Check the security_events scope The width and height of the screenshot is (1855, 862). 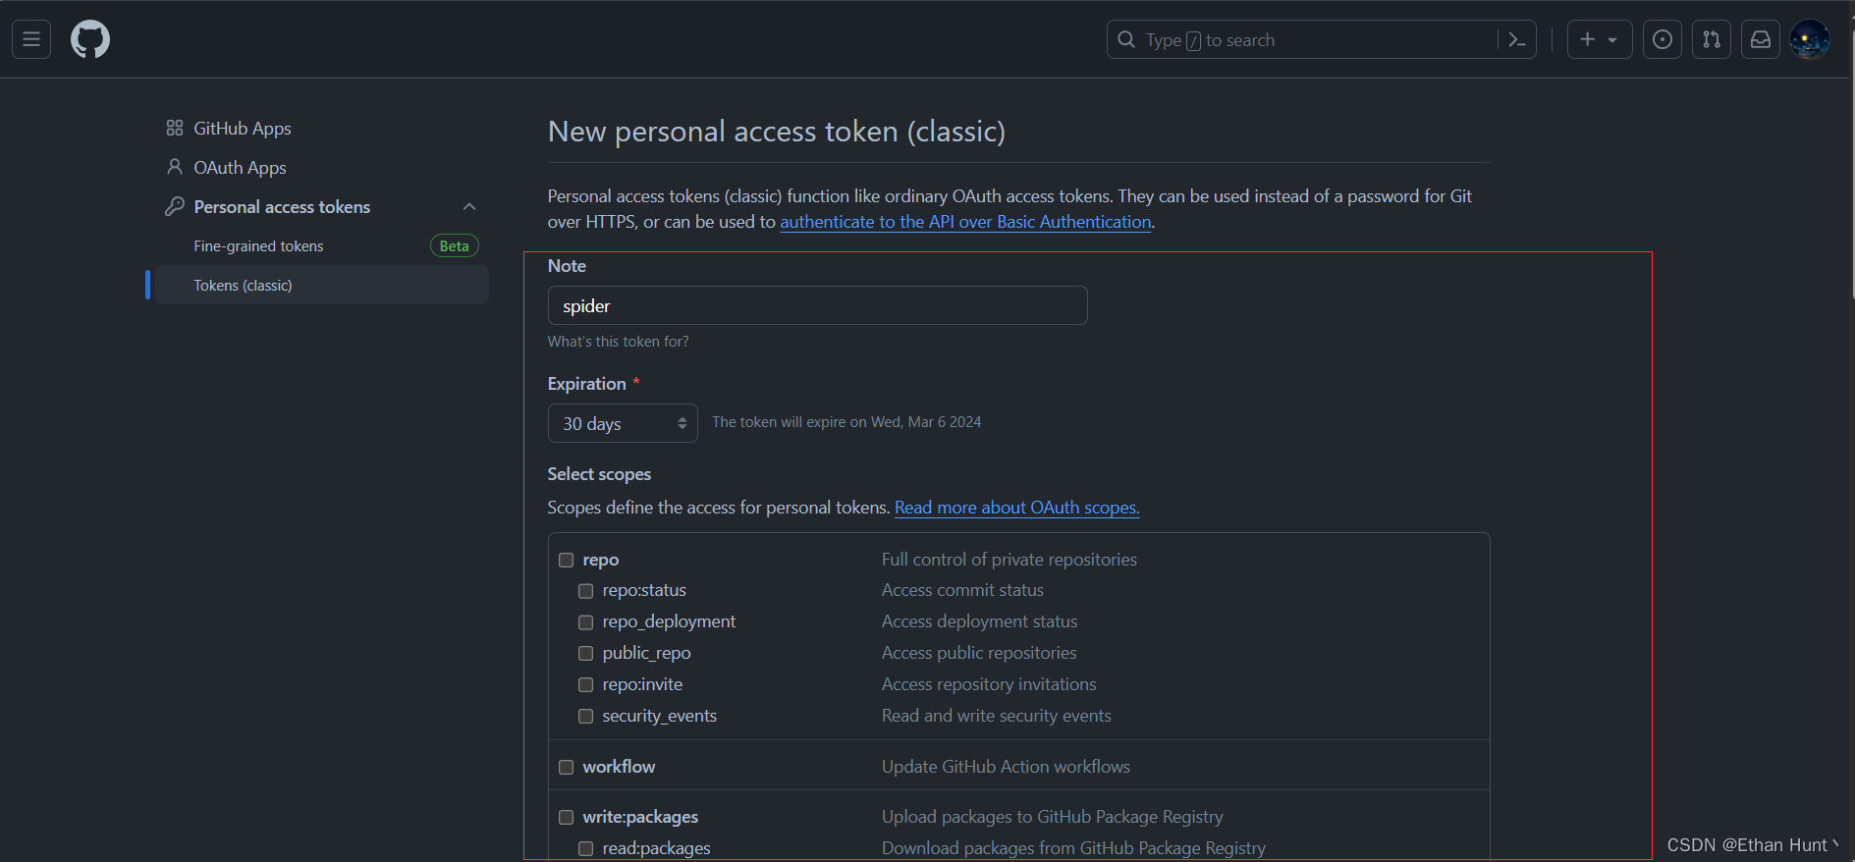click(586, 717)
